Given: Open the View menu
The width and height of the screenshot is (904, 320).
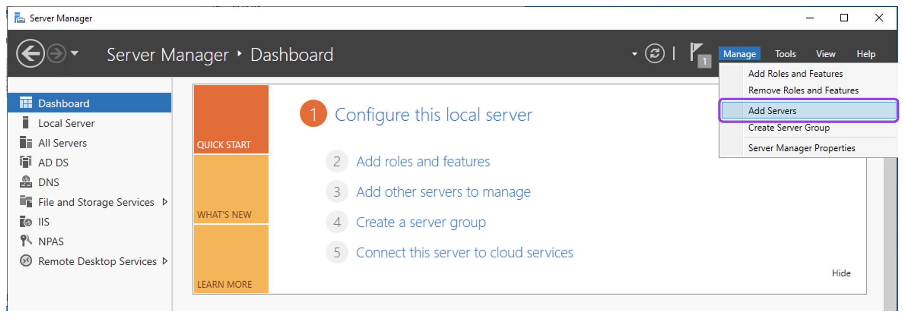Looking at the screenshot, I should 826,54.
